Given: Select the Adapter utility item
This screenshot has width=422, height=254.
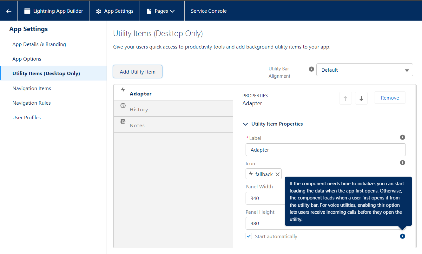Looking at the screenshot, I should click(x=173, y=93).
